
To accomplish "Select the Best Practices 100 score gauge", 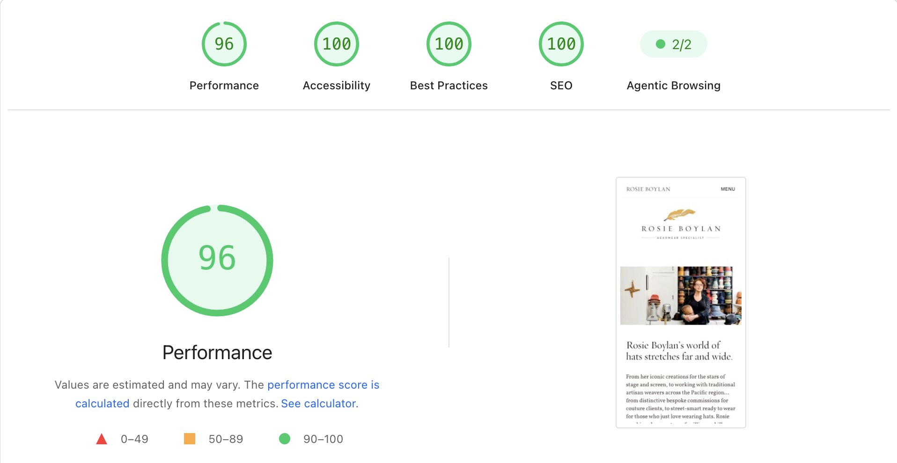I will click(x=449, y=44).
